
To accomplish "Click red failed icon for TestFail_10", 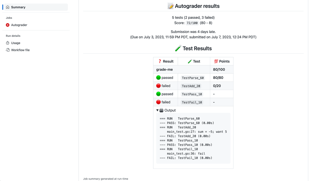I will pos(158,102).
